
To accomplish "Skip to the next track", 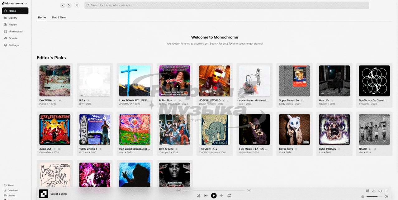I will [222, 196].
